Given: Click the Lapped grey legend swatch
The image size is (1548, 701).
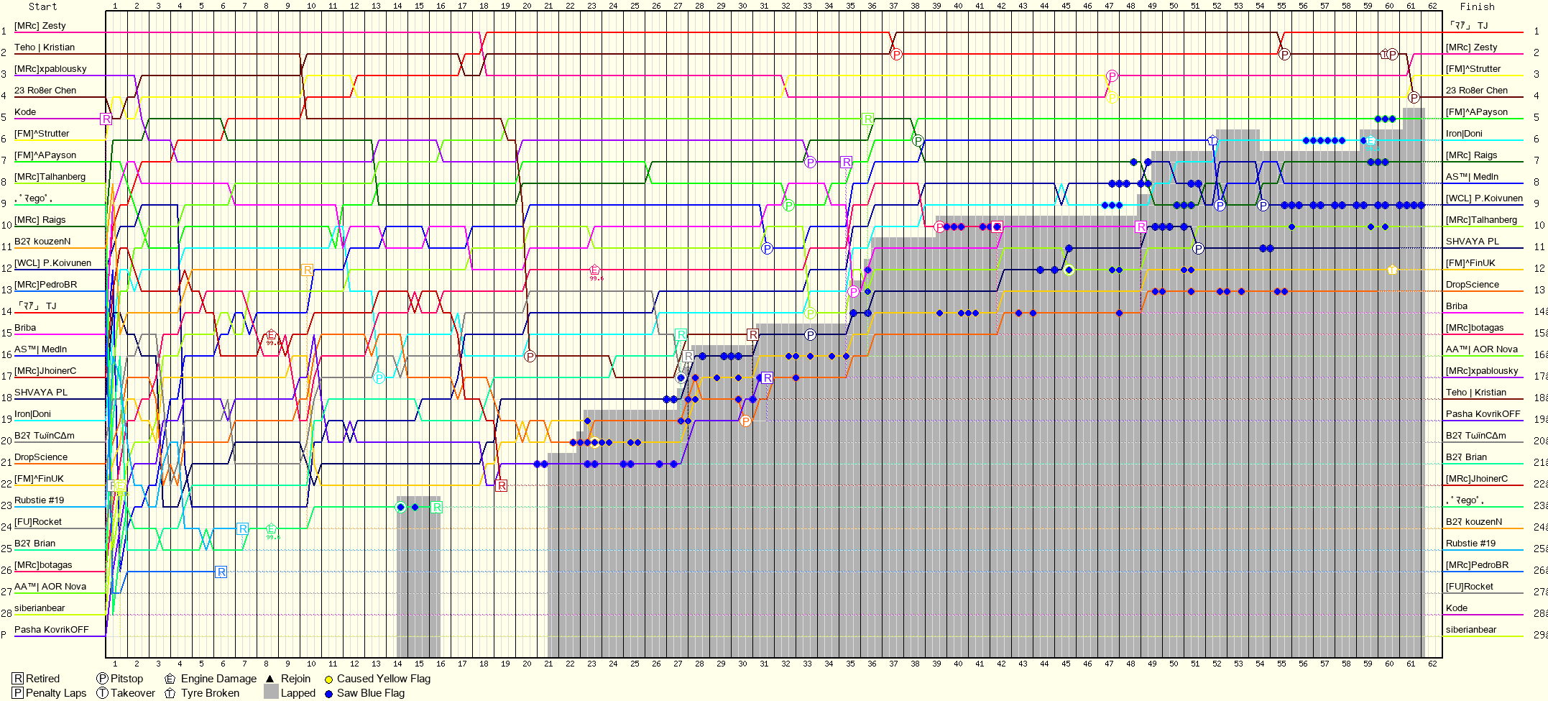Looking at the screenshot, I should (x=271, y=693).
